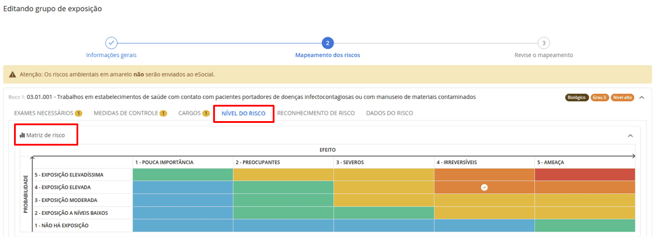The height and width of the screenshot is (237, 657).
Task: Select yellow cell: Exposição elevadíssima, Preocupantes
Action: 283,175
